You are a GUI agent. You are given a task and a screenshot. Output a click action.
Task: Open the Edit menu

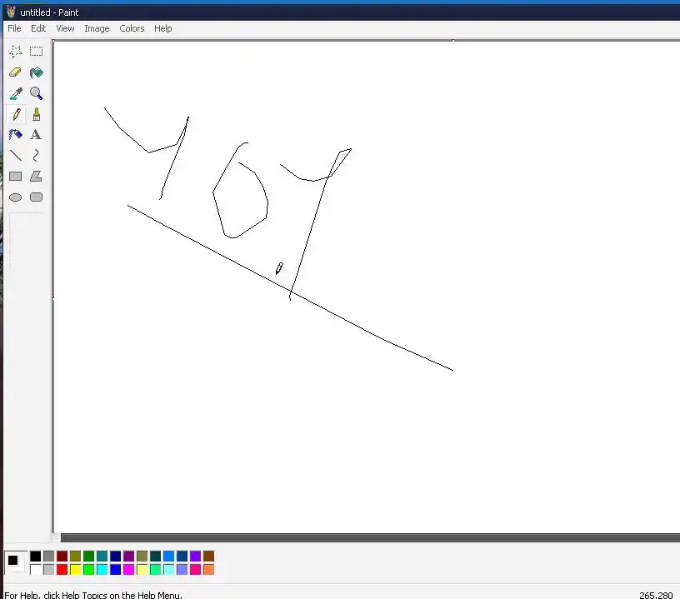tap(38, 28)
